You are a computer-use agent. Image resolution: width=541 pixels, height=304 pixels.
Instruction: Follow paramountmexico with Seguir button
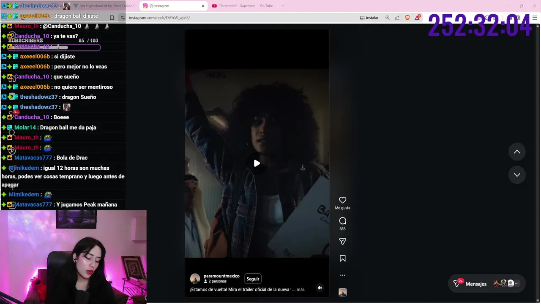pos(253,279)
